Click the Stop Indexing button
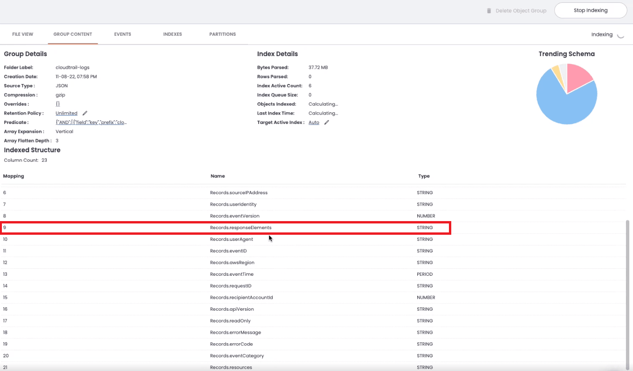The width and height of the screenshot is (633, 371). pos(590,10)
